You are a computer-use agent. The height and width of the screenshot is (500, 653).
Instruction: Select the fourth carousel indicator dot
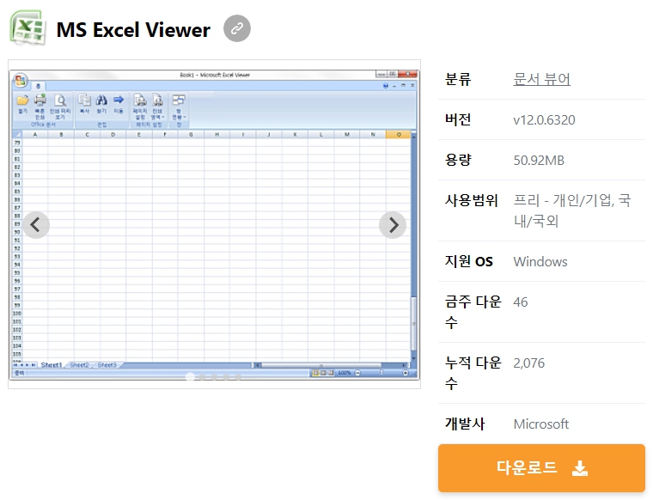pos(226,377)
